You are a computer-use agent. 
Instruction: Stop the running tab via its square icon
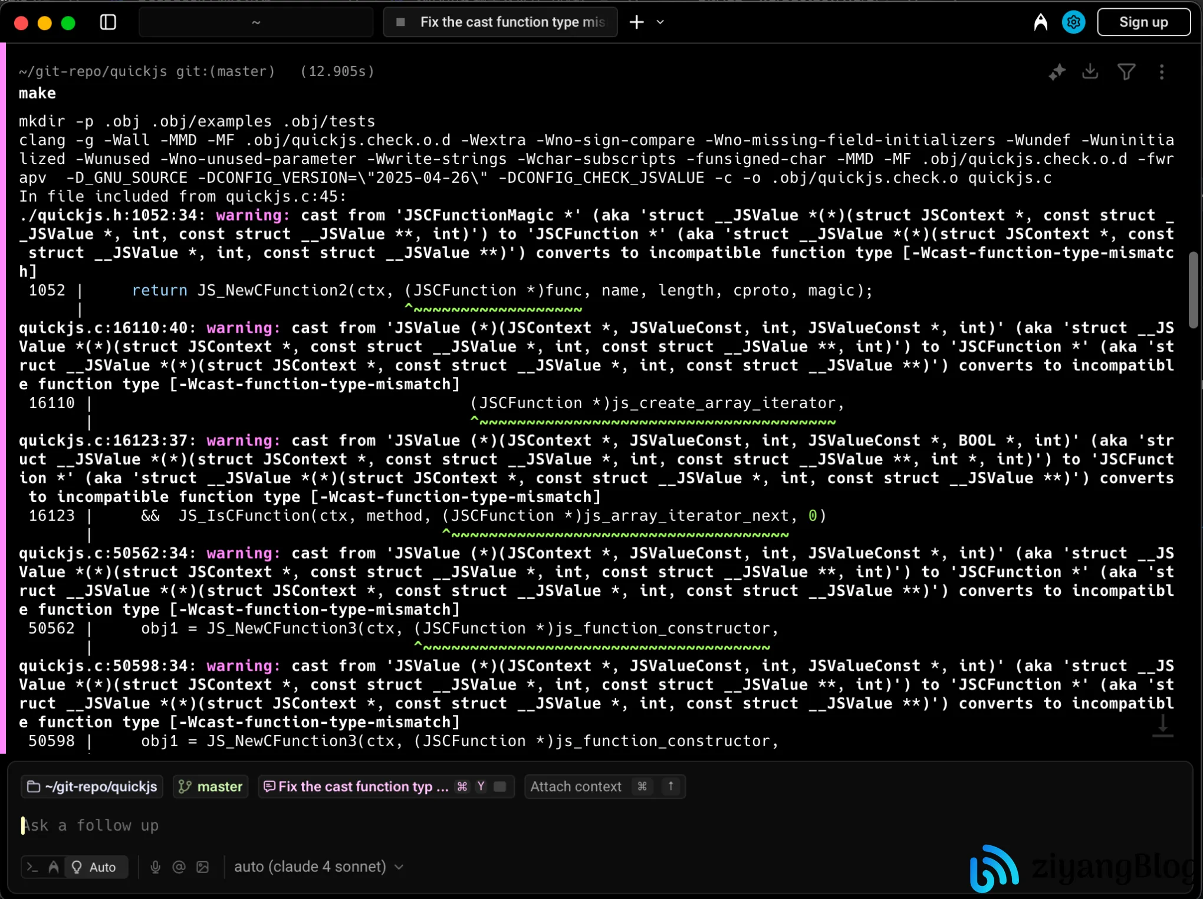point(401,22)
